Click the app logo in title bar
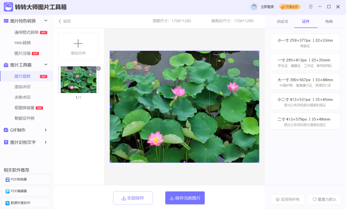 pos(8,7)
